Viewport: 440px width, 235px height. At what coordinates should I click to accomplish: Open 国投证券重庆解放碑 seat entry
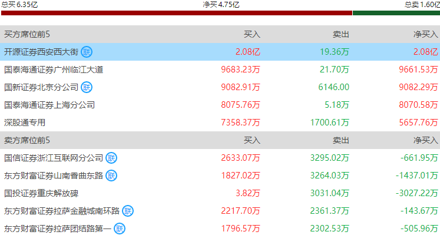point(220,193)
